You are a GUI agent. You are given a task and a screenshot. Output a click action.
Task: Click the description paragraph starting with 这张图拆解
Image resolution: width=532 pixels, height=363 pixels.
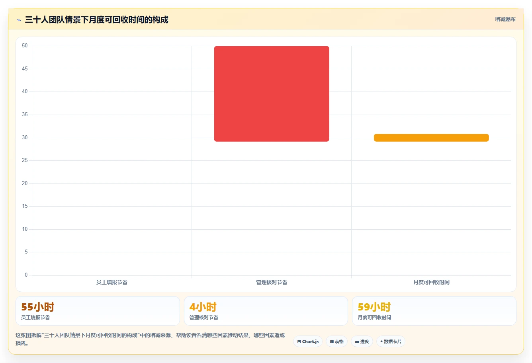(x=150, y=339)
